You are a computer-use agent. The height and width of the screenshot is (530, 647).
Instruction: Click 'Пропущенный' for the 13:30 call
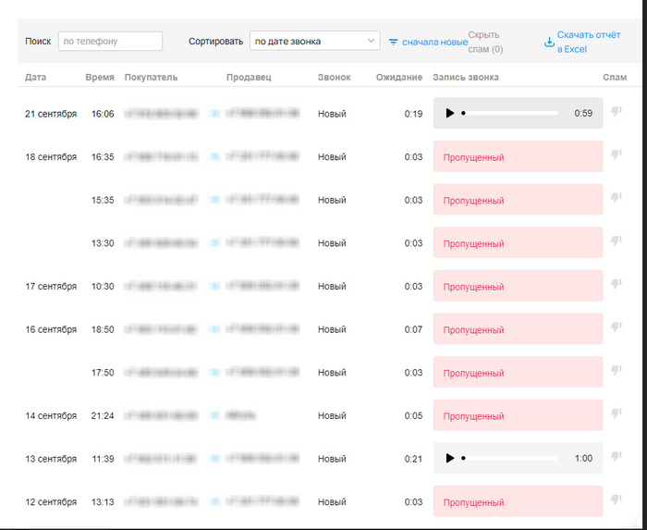473,243
